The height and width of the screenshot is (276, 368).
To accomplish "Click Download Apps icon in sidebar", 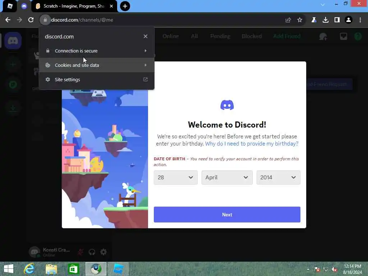I will (13, 108).
